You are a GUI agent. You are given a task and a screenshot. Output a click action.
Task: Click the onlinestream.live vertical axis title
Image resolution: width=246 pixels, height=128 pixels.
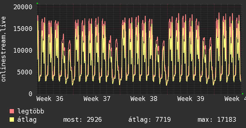3,49
